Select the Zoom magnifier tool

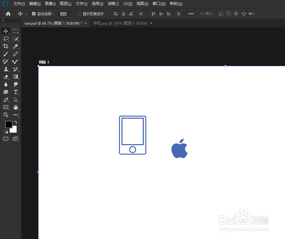(6, 115)
